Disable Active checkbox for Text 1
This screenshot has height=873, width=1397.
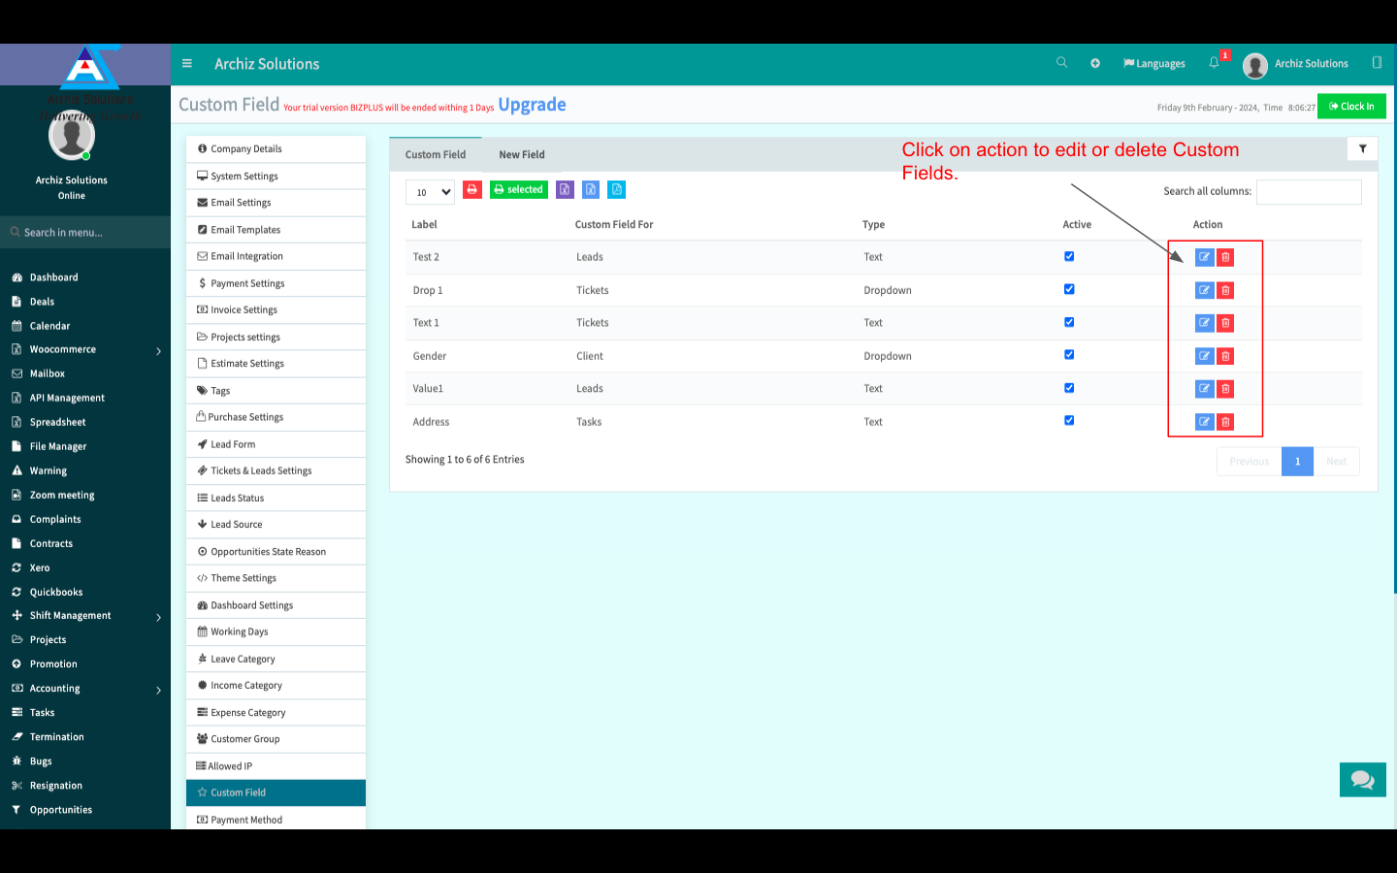[x=1069, y=322]
